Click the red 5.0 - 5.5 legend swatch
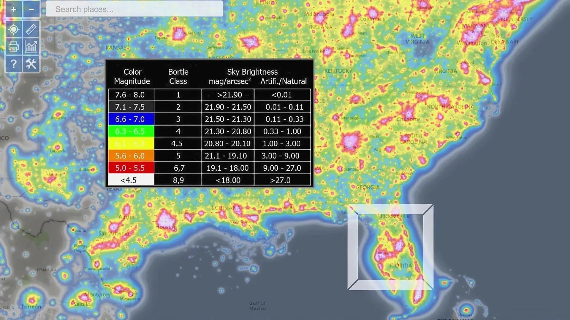This screenshot has height=320, width=570. click(x=131, y=168)
